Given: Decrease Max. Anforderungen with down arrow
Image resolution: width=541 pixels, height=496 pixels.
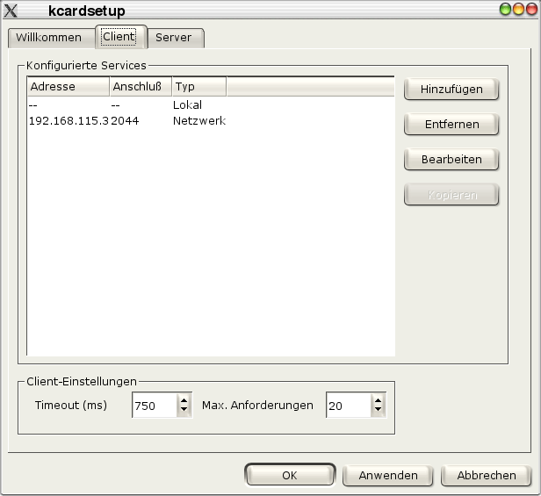Looking at the screenshot, I should [x=379, y=410].
